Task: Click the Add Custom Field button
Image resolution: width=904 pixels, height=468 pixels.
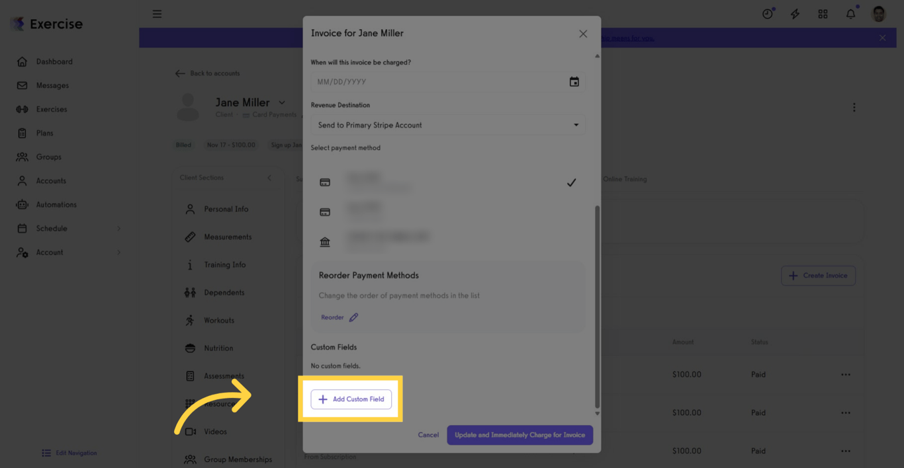Action: 351,399
